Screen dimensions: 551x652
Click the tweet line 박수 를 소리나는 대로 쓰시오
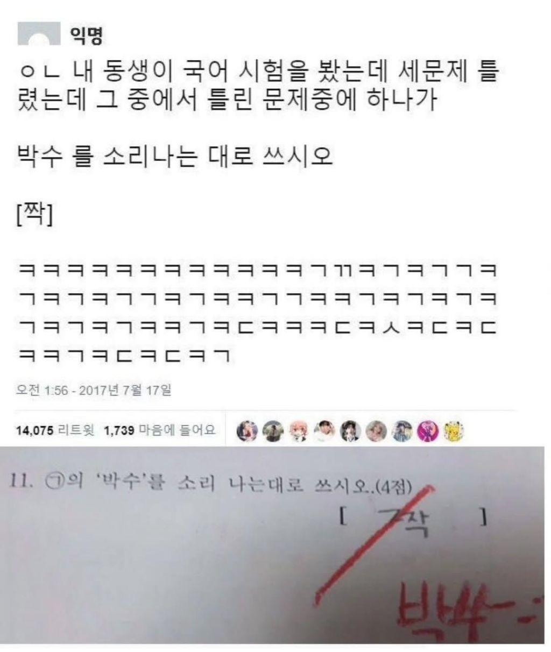point(175,157)
